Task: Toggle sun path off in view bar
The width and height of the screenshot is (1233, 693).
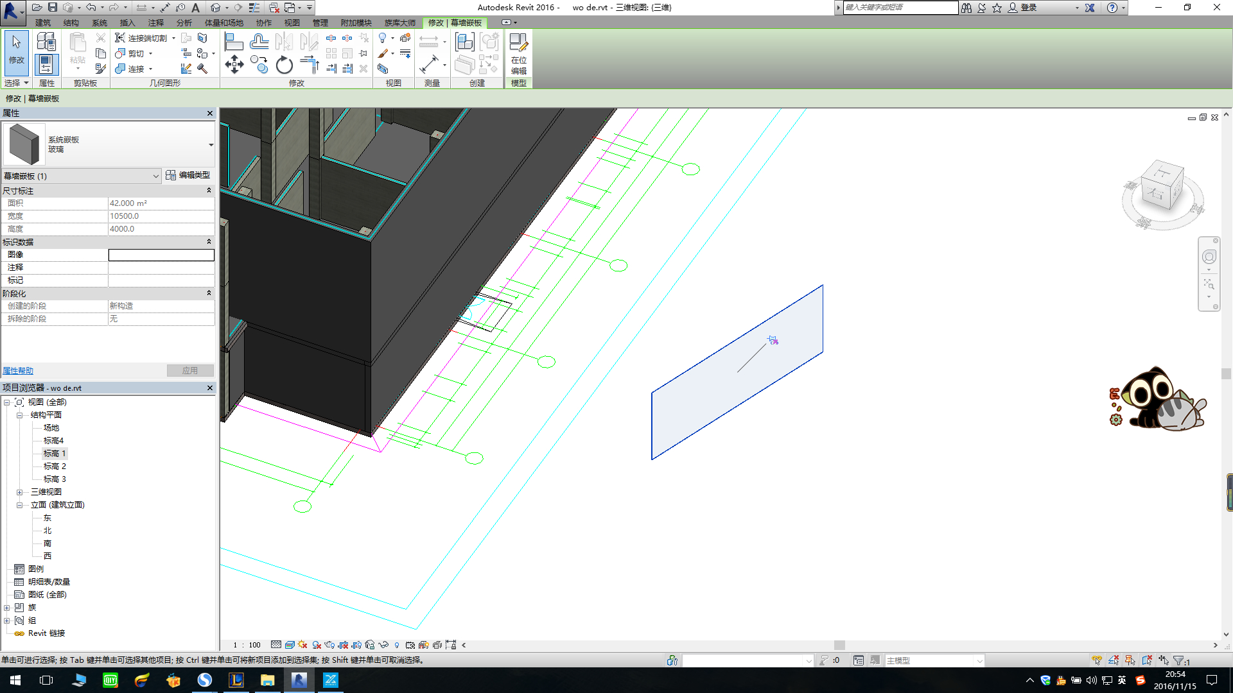Action: click(x=302, y=645)
